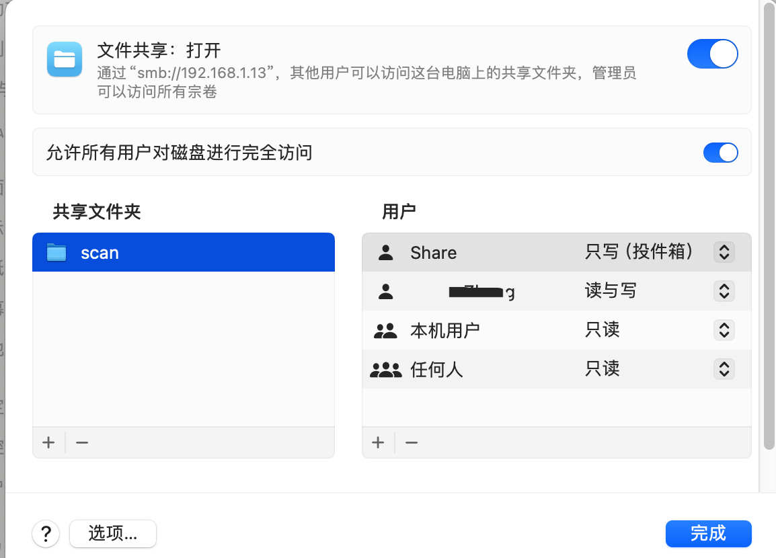This screenshot has height=558, width=776.
Task: Turn off the 文件共享 switch
Action: 712,54
